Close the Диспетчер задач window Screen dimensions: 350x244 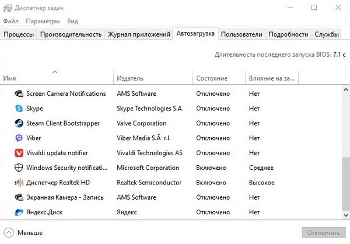pos(338,8)
